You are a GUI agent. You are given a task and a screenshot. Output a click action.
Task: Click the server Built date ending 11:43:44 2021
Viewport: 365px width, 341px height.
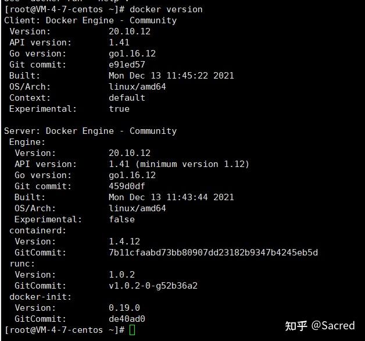(x=171, y=197)
